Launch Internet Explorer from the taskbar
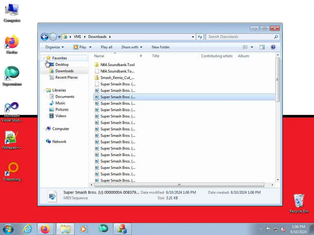Screen dimensions: 314x235 coord(27,229)
